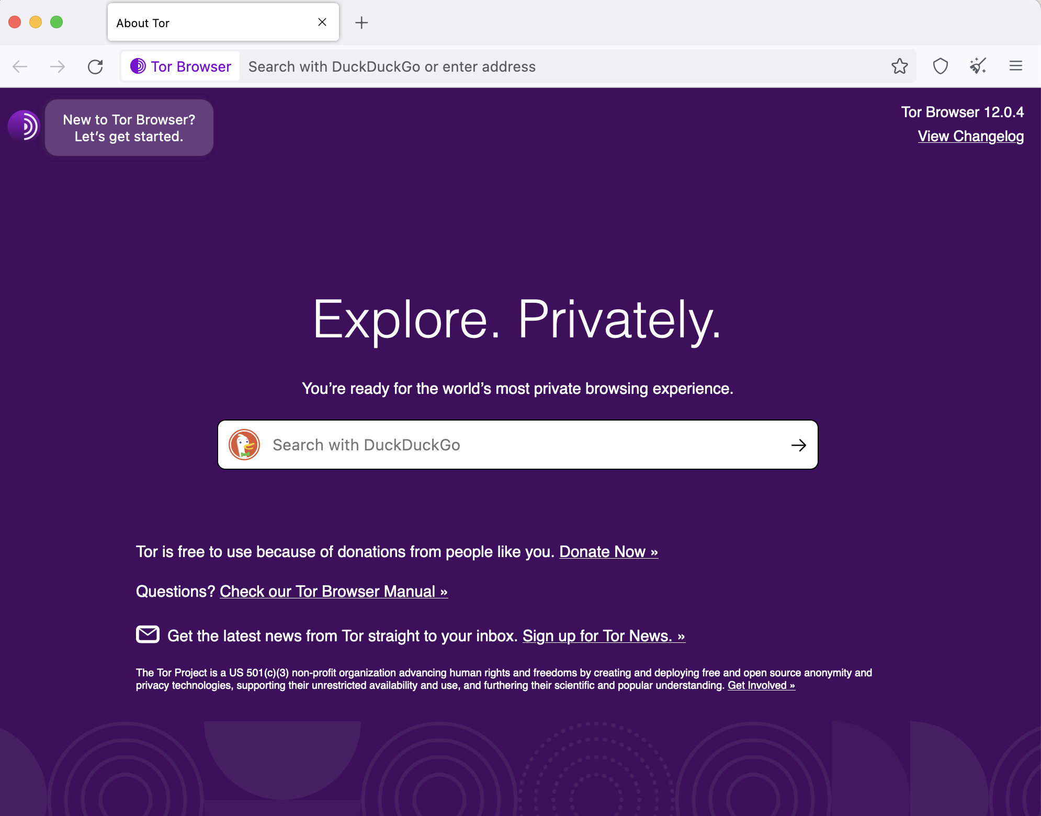
Task: Click the Tor onion logo in the page
Action: coord(24,126)
